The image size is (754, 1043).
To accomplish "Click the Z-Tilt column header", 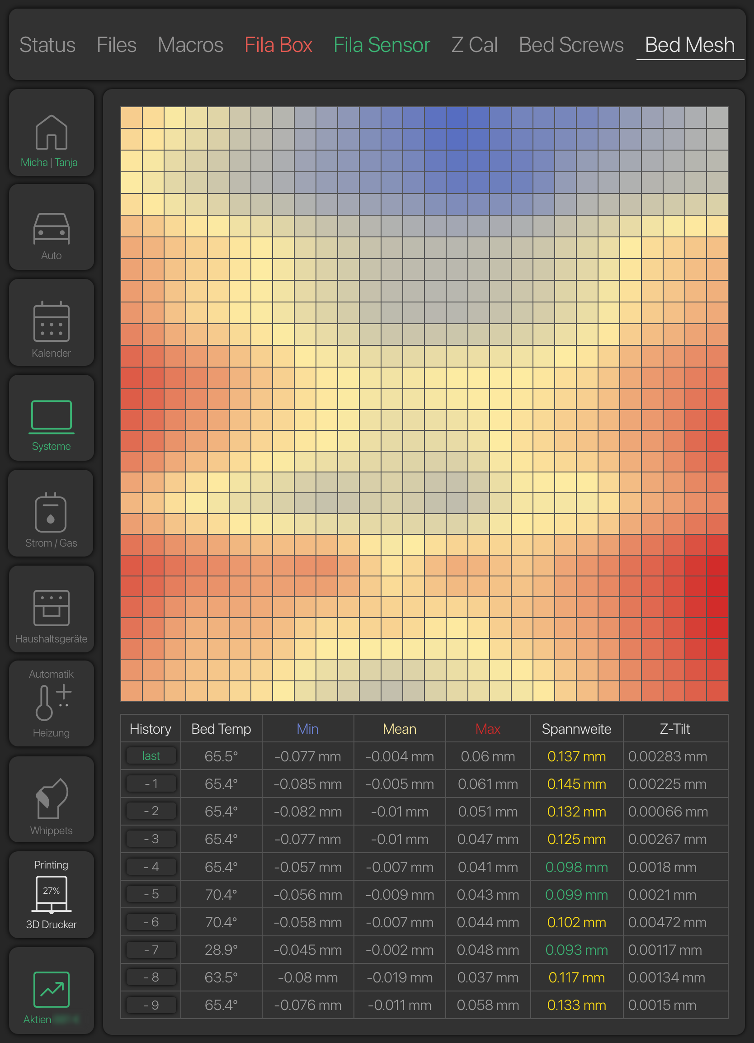I will [x=675, y=728].
